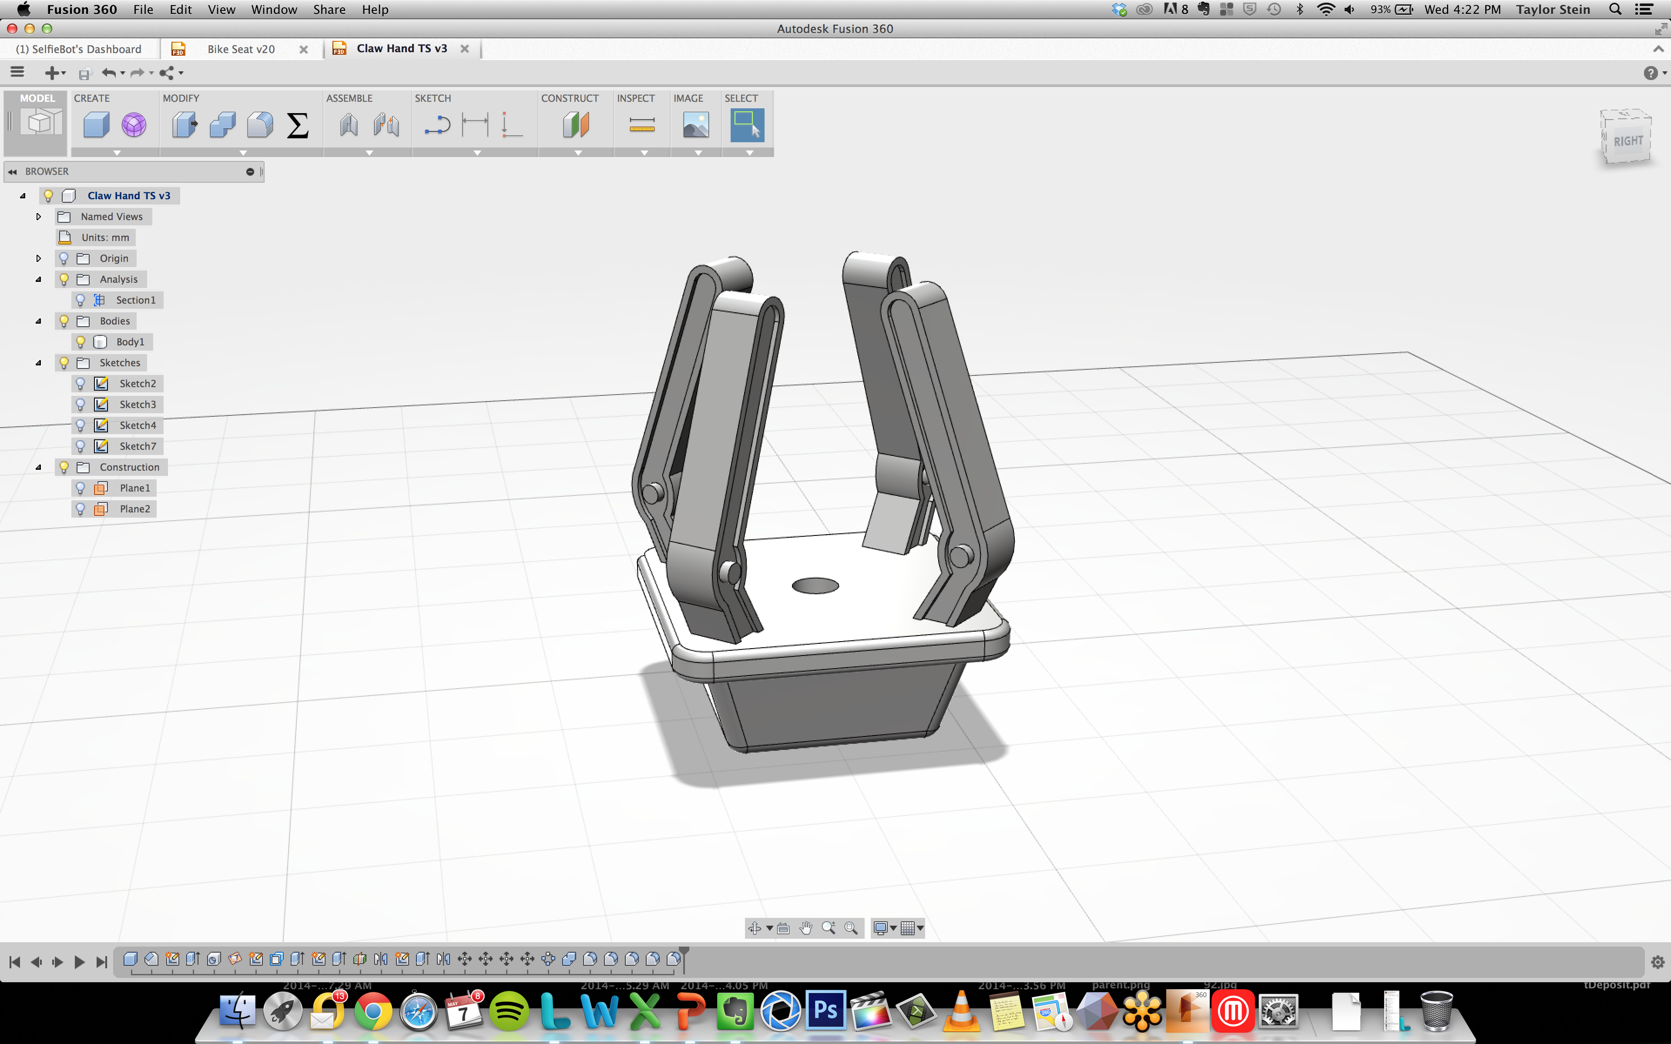The image size is (1671, 1044).
Task: Toggle visibility bulb for Construction folder
Action: [64, 467]
